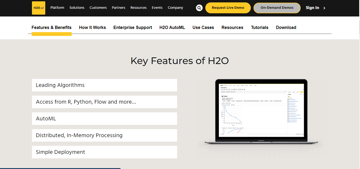Open the Platform menu
This screenshot has height=169, width=360.
[57, 8]
